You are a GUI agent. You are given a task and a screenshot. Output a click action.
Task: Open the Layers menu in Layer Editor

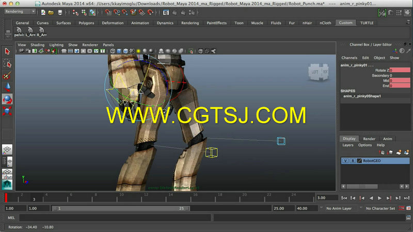click(347, 145)
